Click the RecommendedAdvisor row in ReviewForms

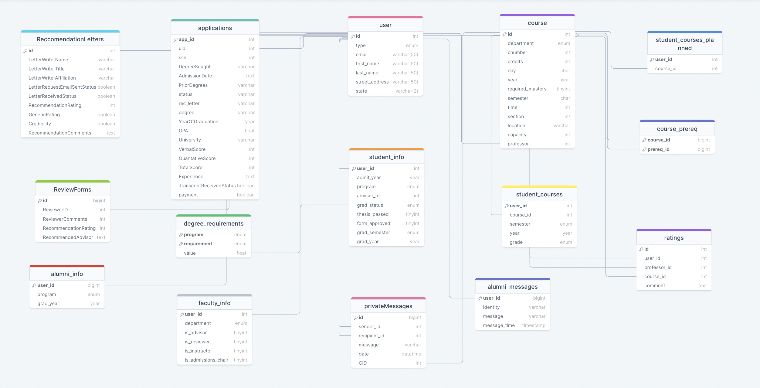tap(73, 237)
